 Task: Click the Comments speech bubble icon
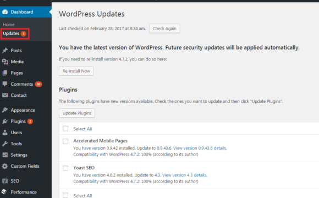pyautogui.click(x=5, y=84)
